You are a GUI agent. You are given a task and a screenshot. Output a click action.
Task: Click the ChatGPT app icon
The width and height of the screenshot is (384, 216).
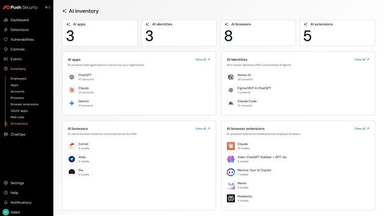(72, 77)
